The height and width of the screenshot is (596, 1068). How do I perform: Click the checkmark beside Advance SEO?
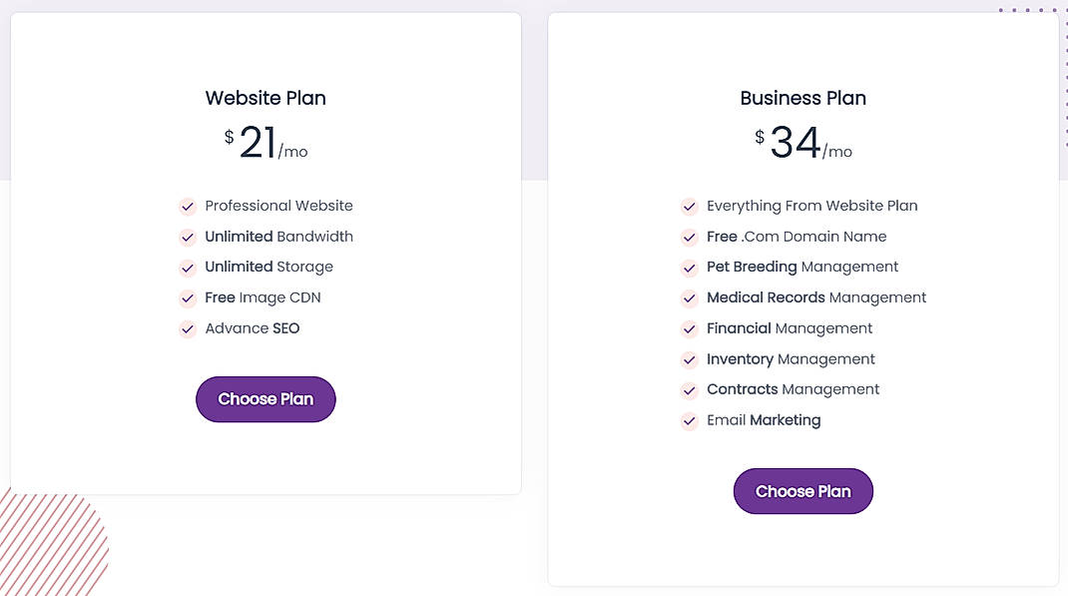[x=188, y=328]
